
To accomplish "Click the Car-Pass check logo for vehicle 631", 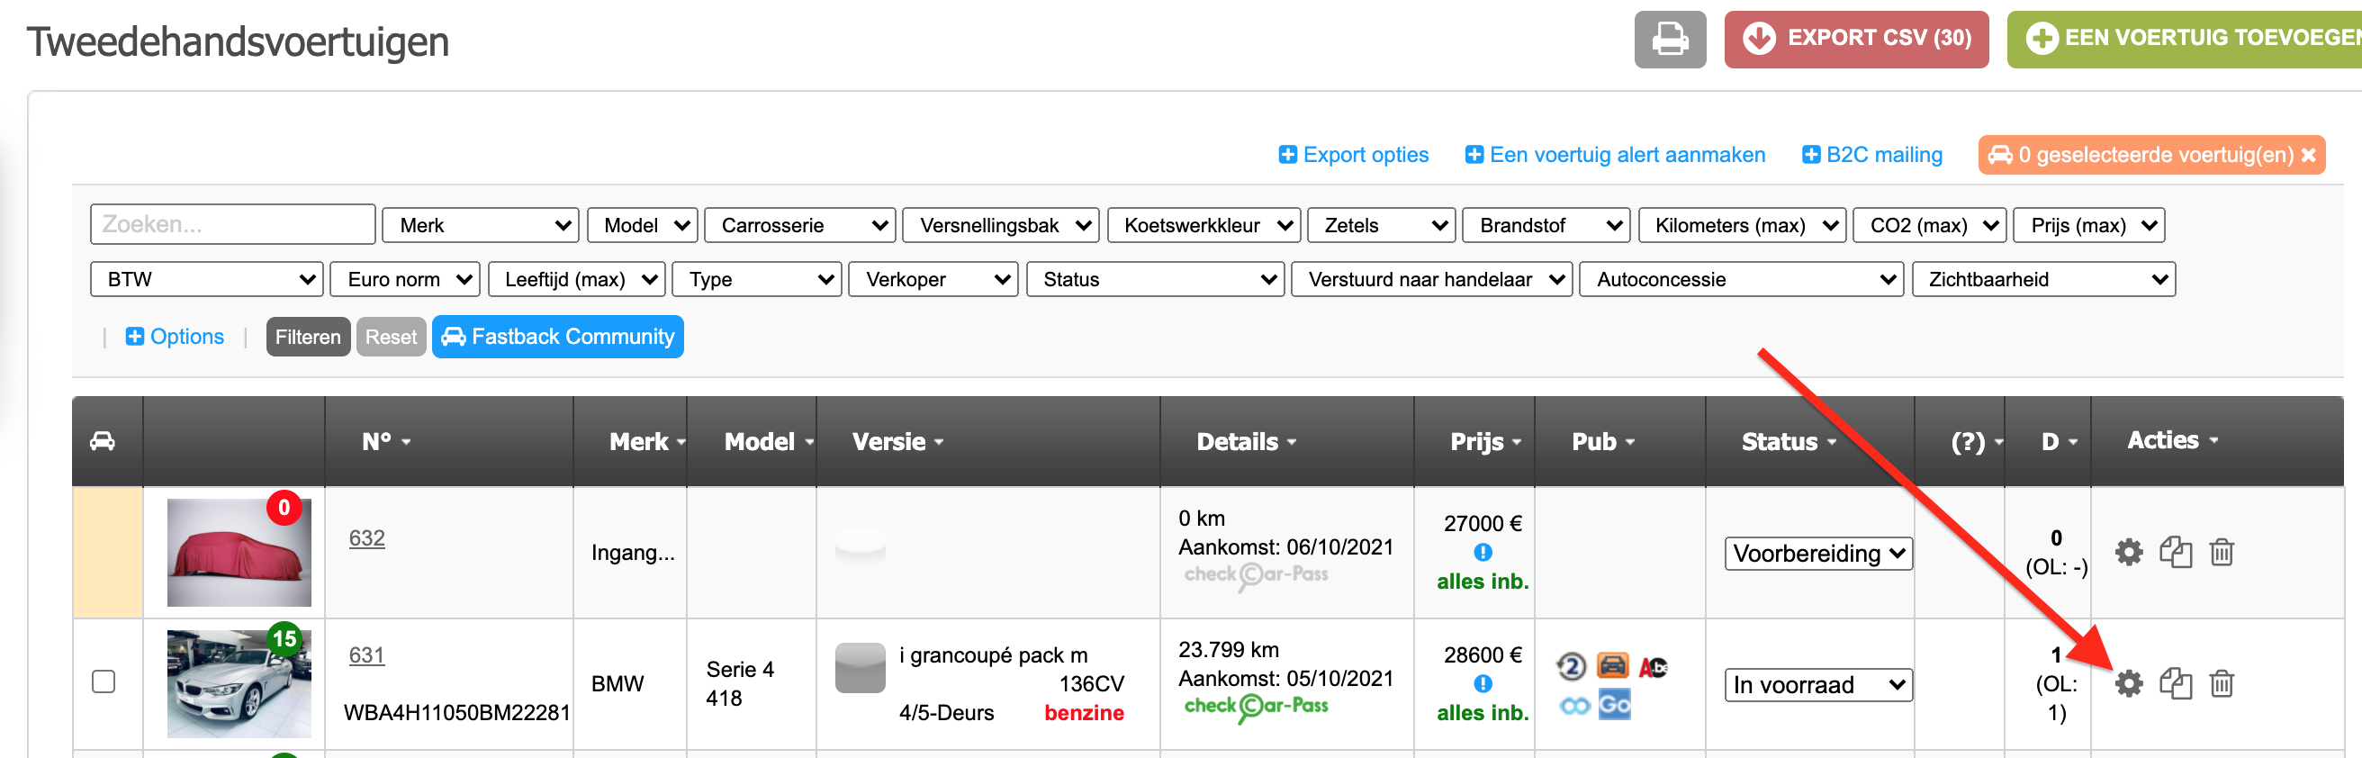I will pyautogui.click(x=1256, y=706).
